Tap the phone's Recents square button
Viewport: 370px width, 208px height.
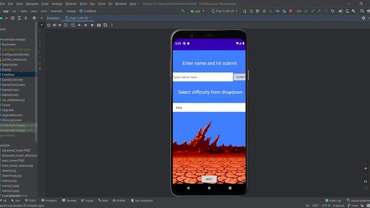coord(230,188)
